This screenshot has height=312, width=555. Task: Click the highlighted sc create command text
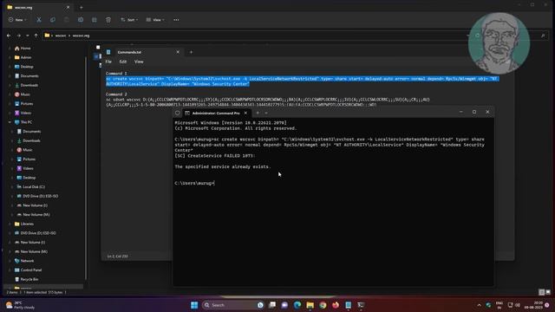pyautogui.click(x=303, y=81)
